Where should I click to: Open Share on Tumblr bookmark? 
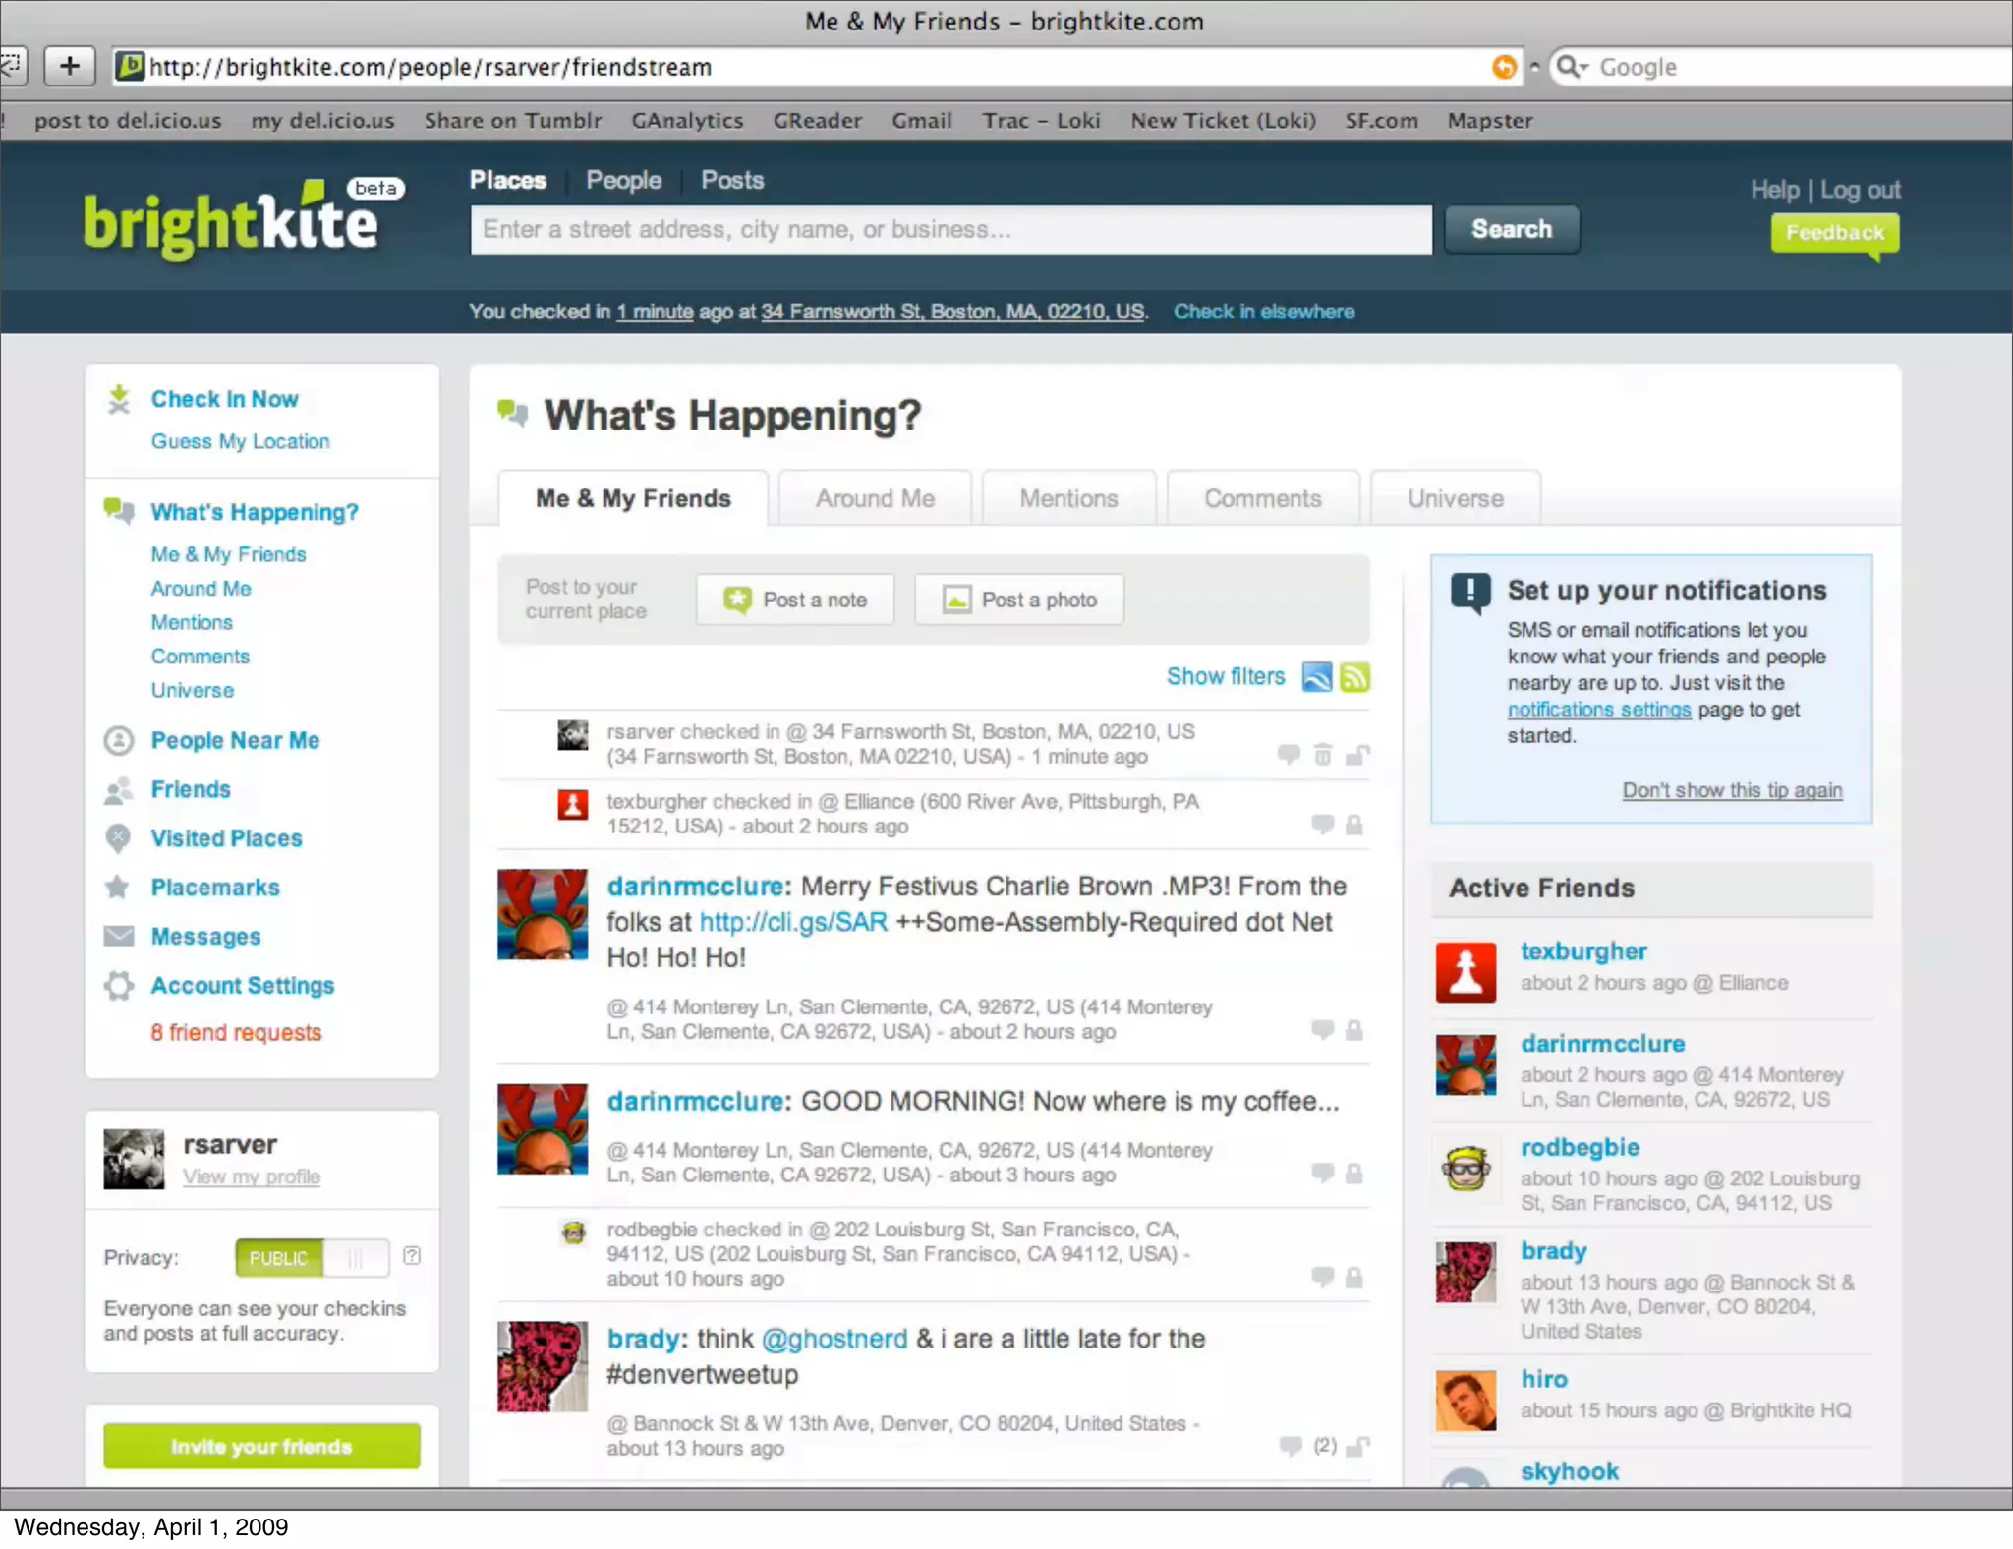[512, 120]
